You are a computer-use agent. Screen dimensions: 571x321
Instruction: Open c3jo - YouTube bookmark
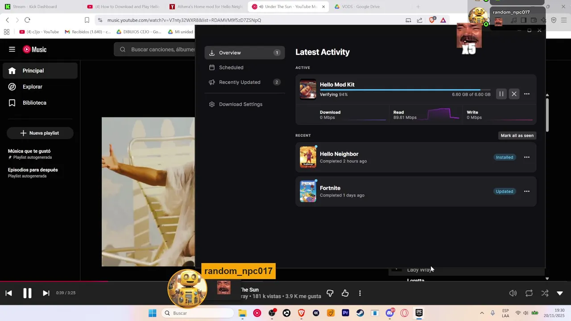[39, 32]
